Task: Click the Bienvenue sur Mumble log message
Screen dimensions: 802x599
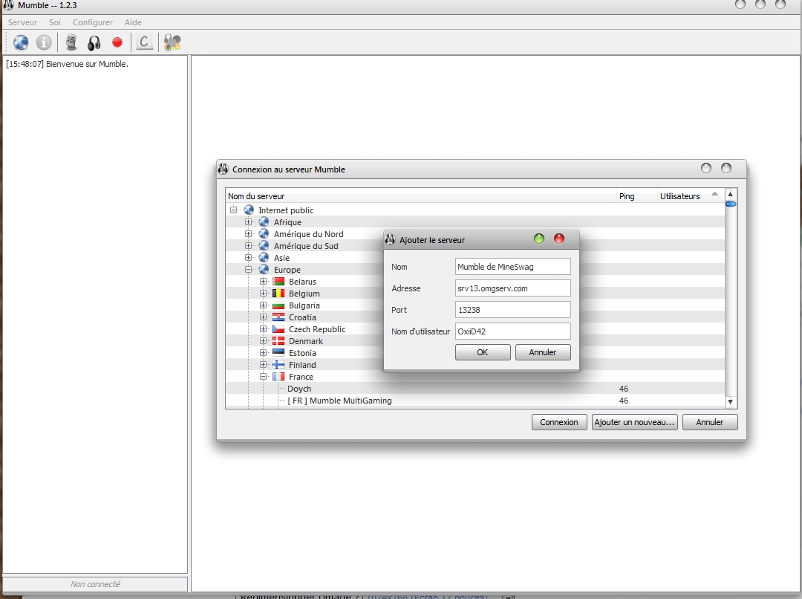Action: tap(67, 64)
